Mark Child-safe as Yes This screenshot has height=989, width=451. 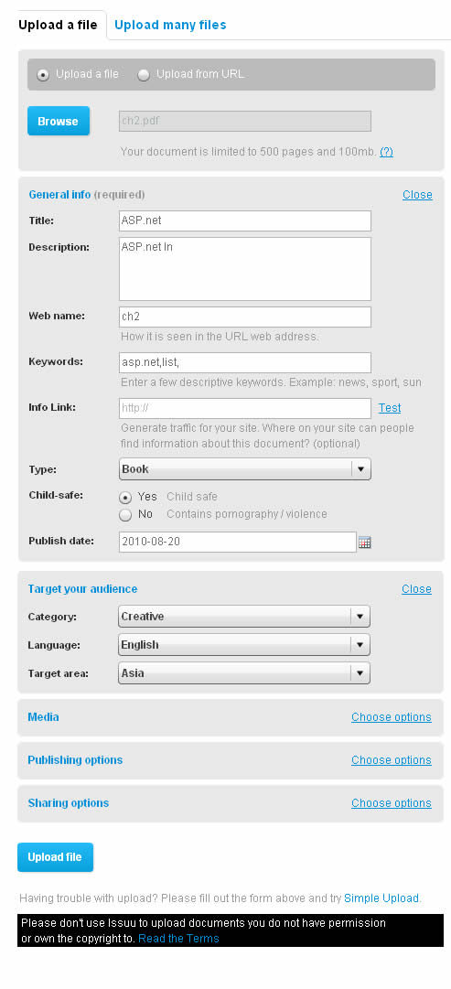coord(125,497)
